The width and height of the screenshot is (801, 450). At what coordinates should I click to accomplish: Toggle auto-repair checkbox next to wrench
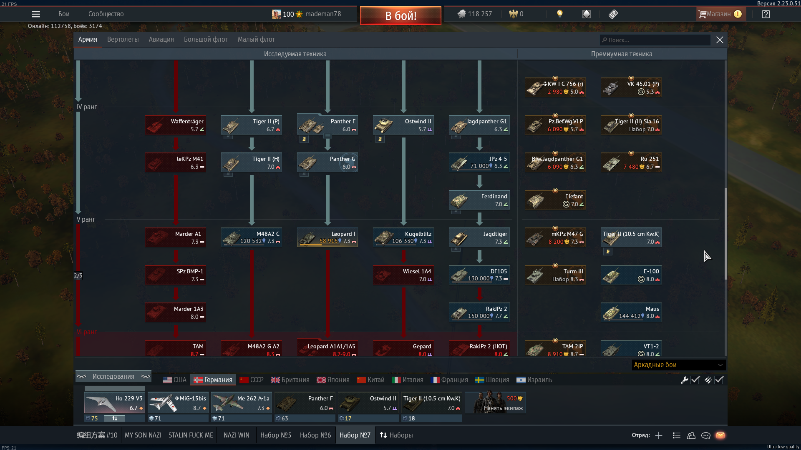(x=695, y=380)
